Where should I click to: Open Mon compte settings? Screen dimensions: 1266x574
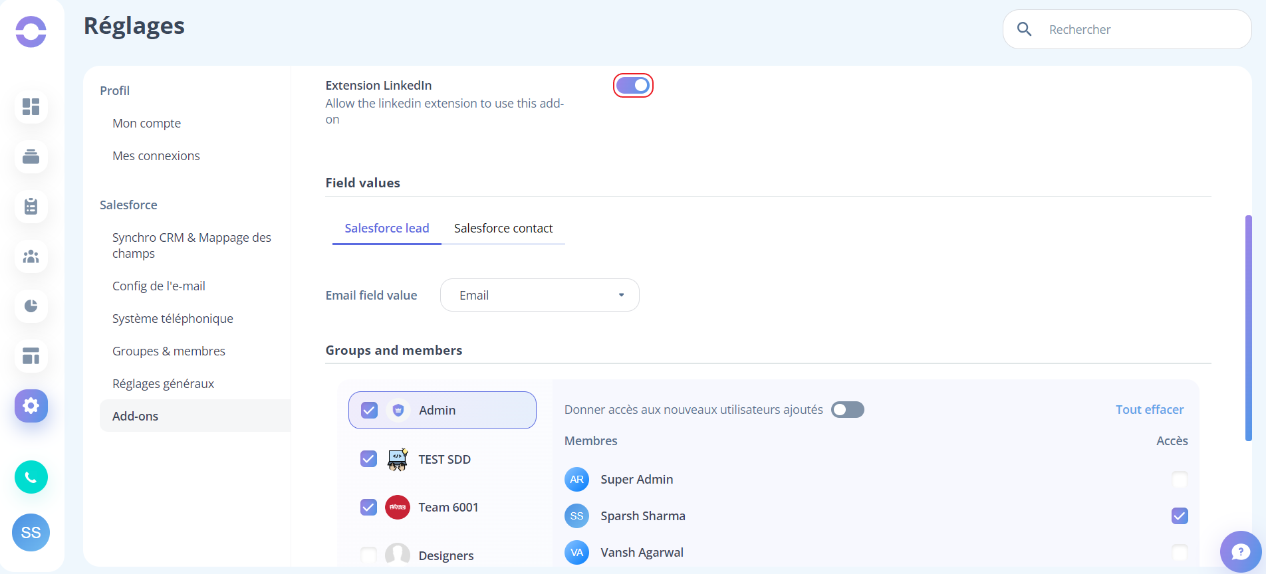(x=146, y=124)
